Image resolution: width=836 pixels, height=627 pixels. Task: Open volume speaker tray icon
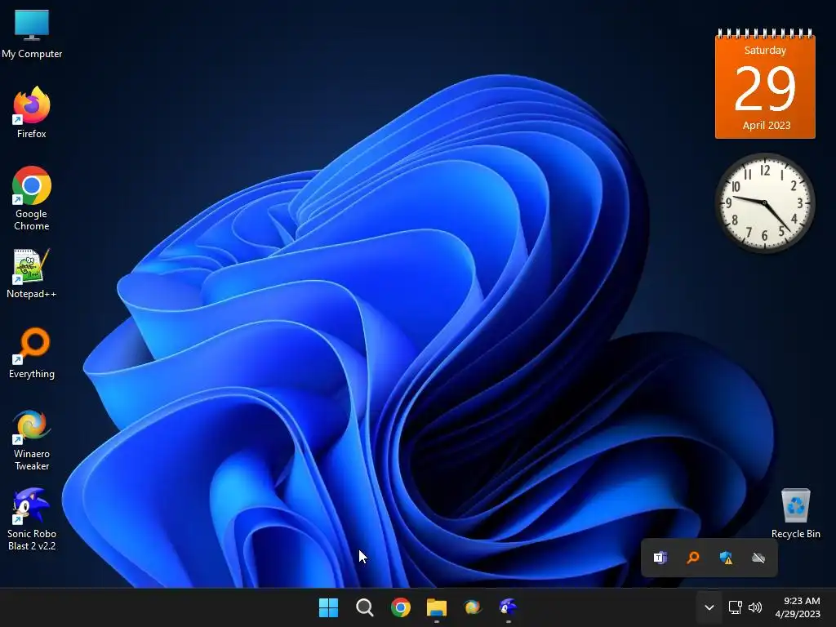tap(755, 607)
